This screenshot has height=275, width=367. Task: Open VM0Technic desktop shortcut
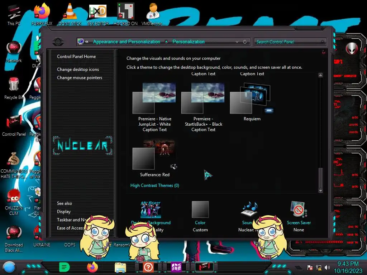coord(153,14)
